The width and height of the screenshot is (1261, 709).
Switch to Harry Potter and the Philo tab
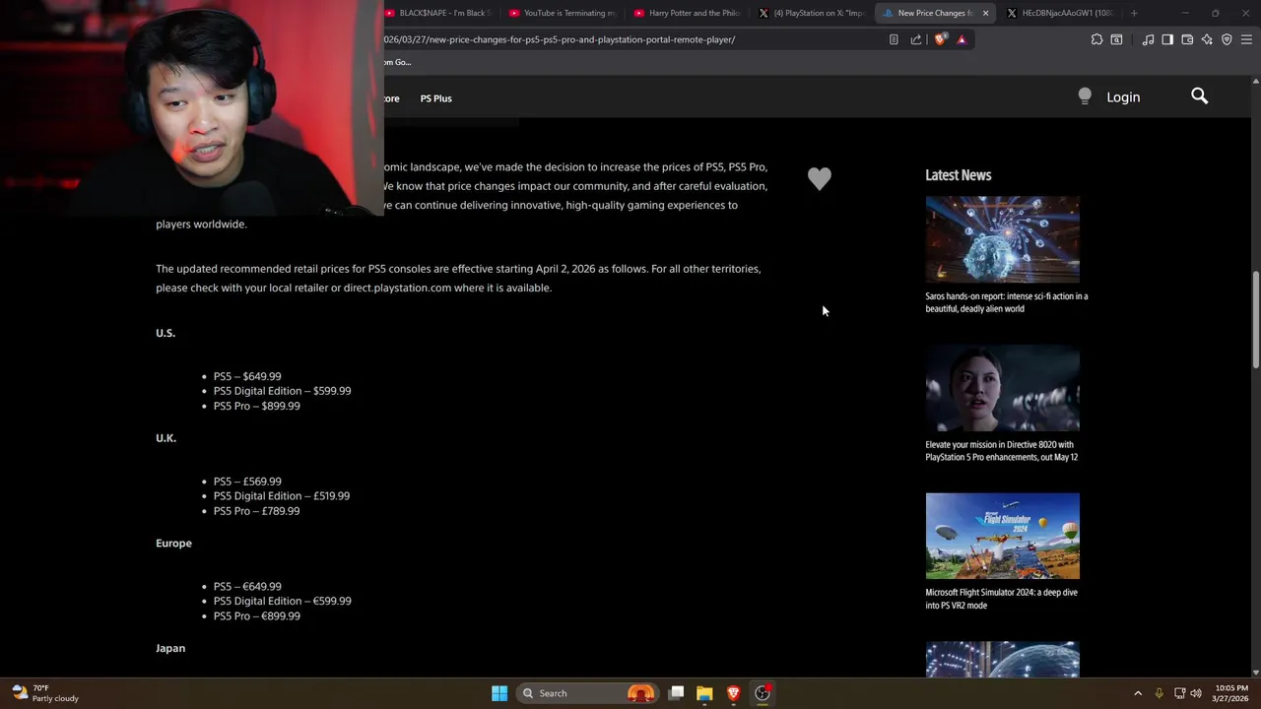(x=688, y=13)
